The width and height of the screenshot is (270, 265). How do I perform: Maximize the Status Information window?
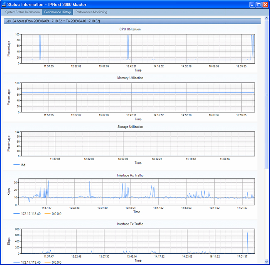click(258, 4)
